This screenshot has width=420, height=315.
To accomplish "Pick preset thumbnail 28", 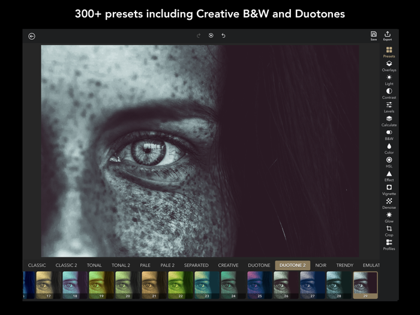I will coord(339,285).
